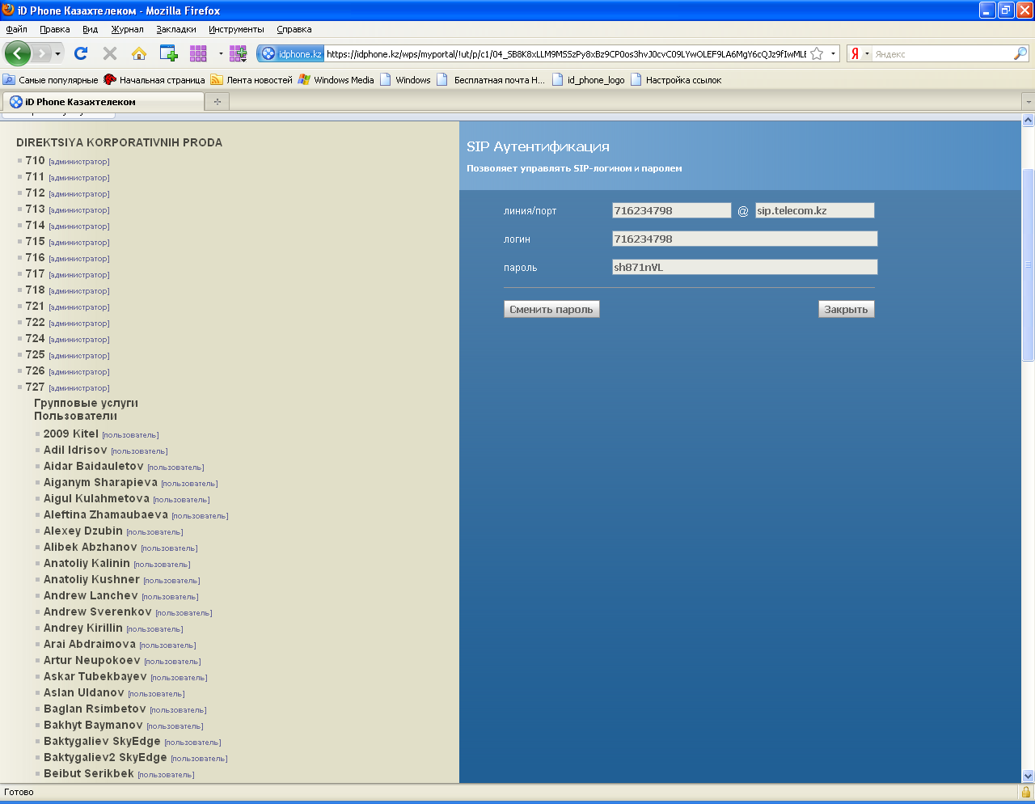Select the iD Phone Казахтелеком tab
Screen dimensions: 1035x804
(x=103, y=102)
